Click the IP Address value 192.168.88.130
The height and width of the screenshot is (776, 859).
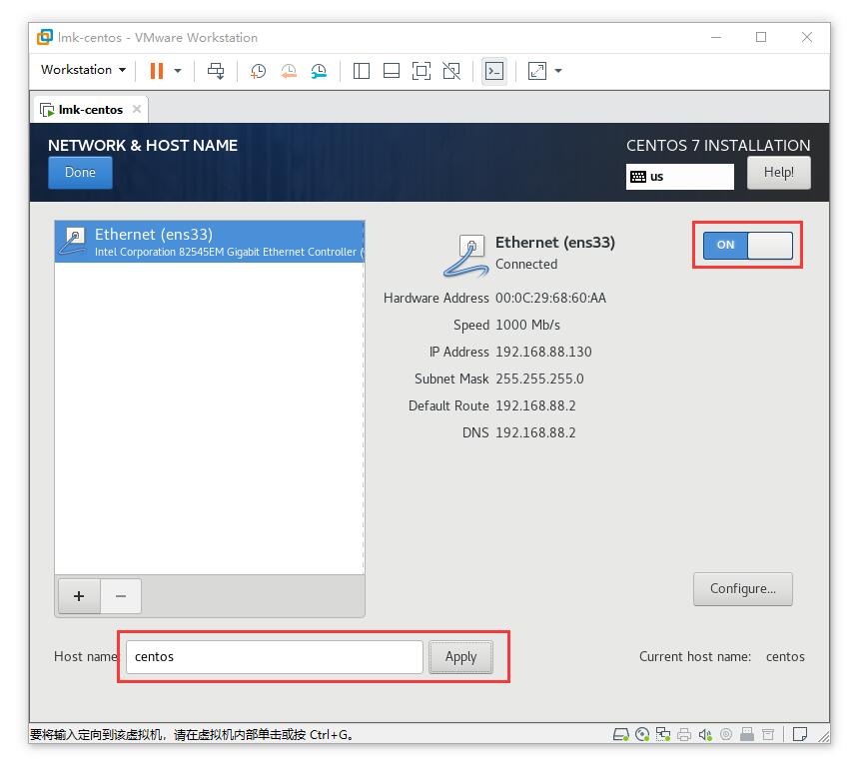(543, 352)
